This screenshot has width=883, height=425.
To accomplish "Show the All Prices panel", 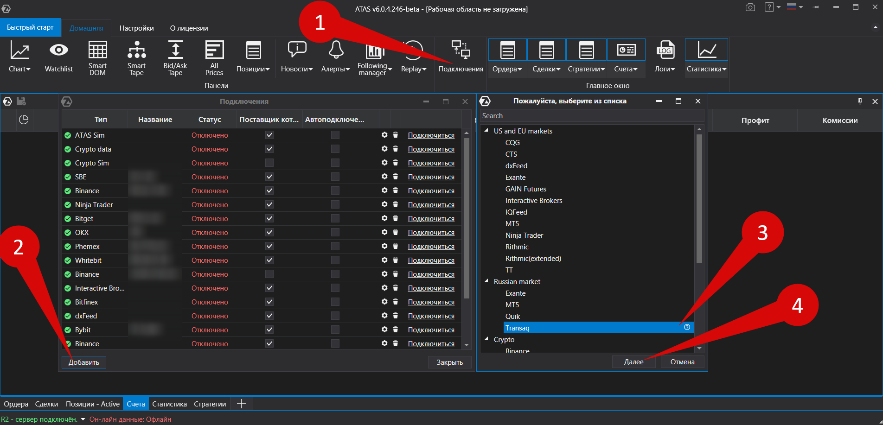I will pyautogui.click(x=214, y=58).
